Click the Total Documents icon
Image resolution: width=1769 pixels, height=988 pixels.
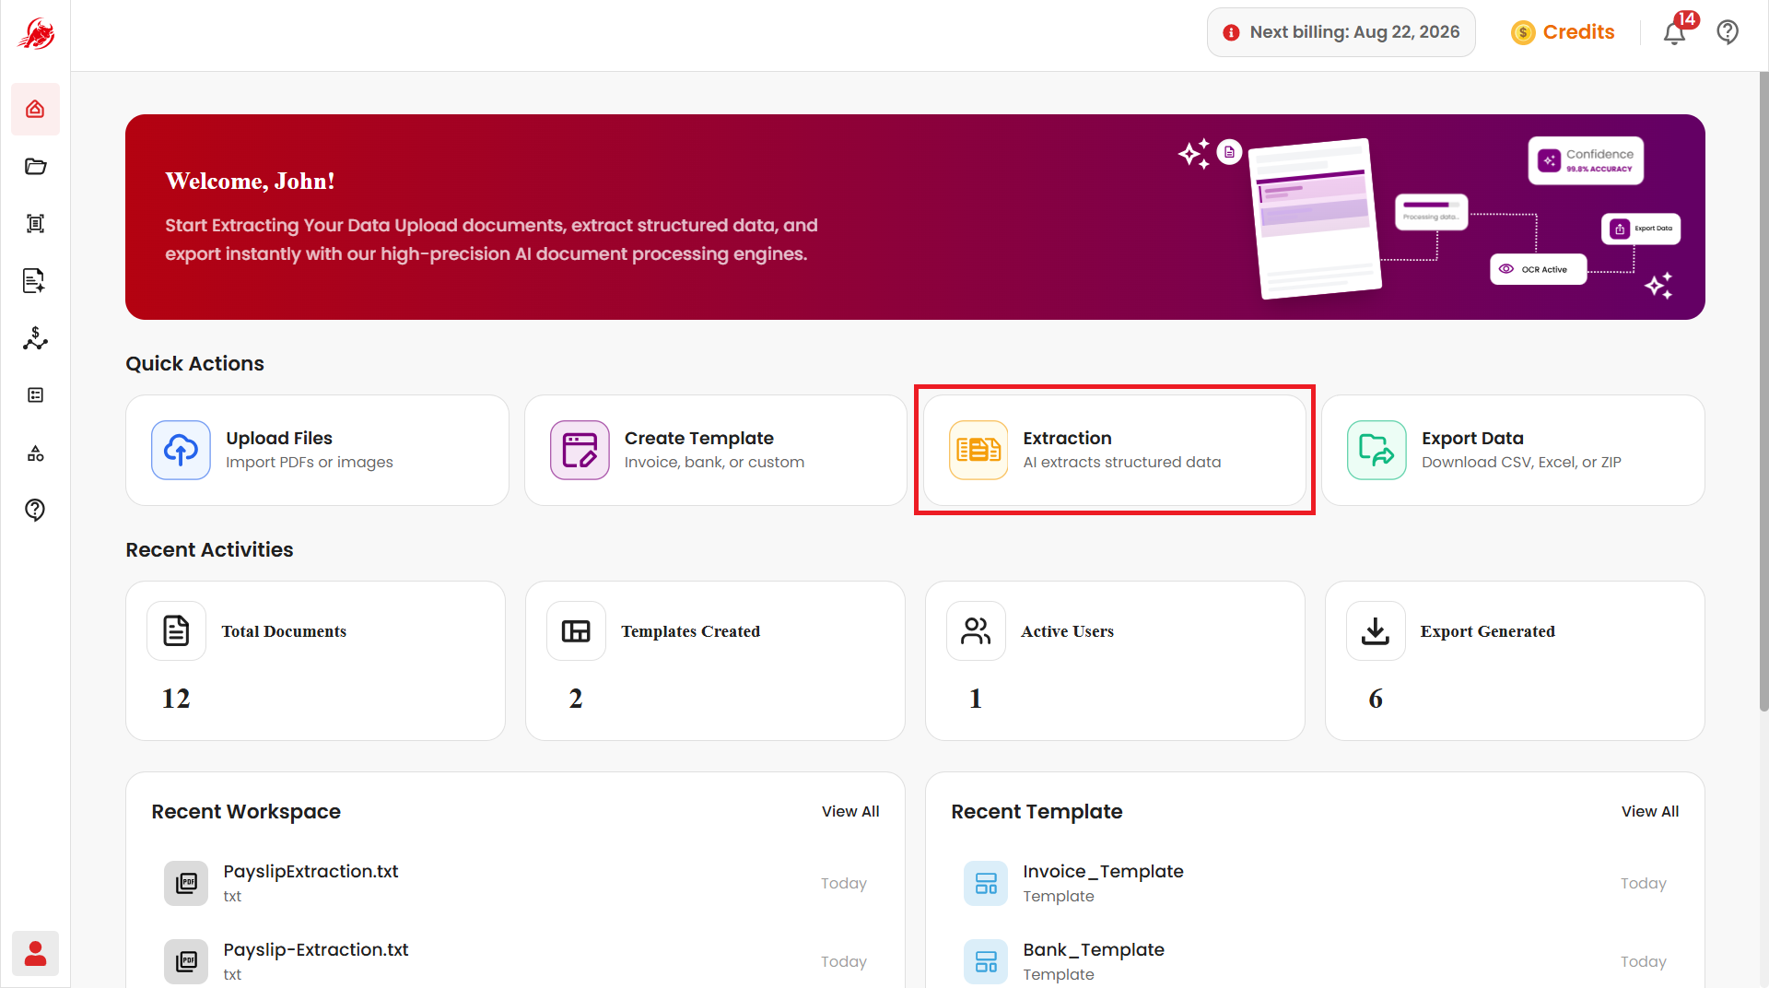click(x=176, y=631)
